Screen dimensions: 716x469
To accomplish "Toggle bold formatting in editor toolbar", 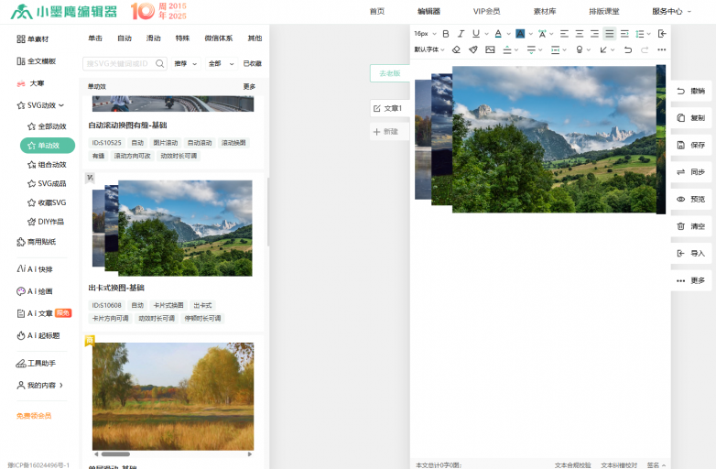I will (446, 34).
